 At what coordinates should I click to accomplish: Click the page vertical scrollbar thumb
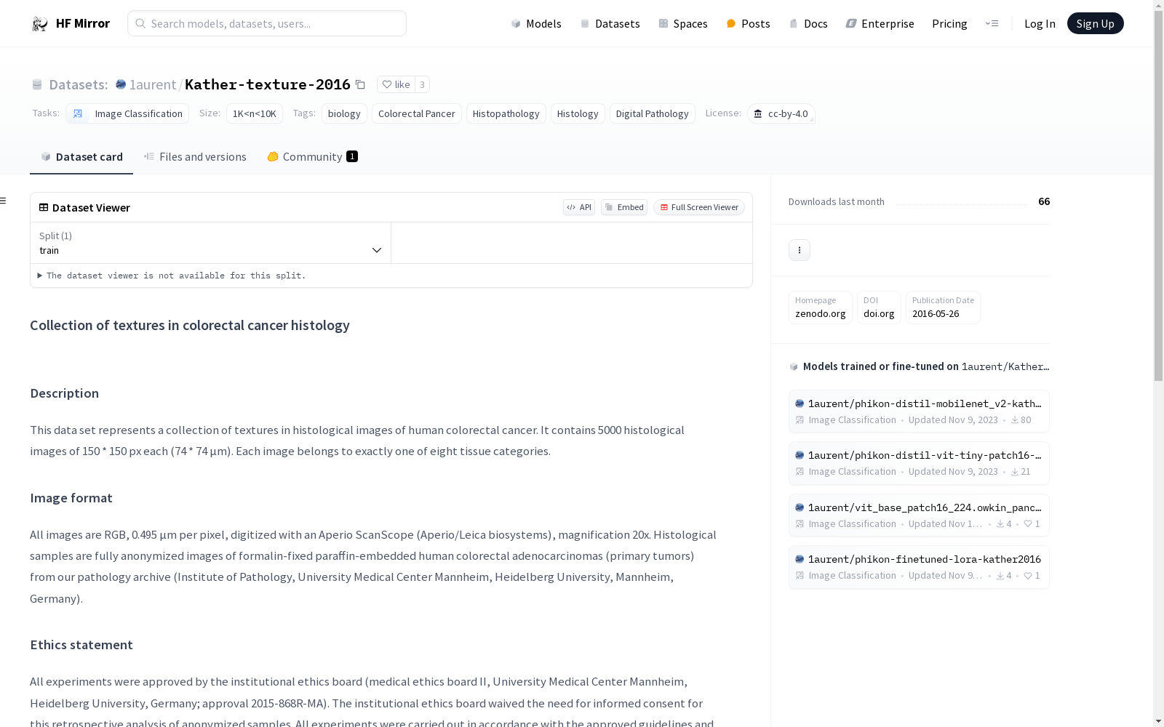(1158, 196)
